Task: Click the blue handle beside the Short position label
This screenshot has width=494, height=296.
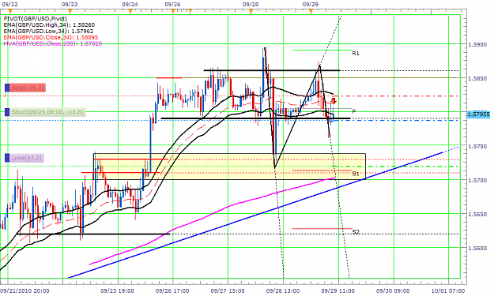Action: pyautogui.click(x=7, y=111)
